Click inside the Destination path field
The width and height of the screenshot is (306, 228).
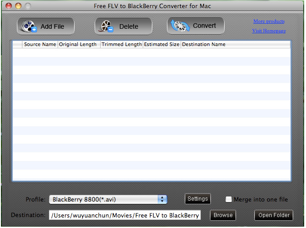124,215
